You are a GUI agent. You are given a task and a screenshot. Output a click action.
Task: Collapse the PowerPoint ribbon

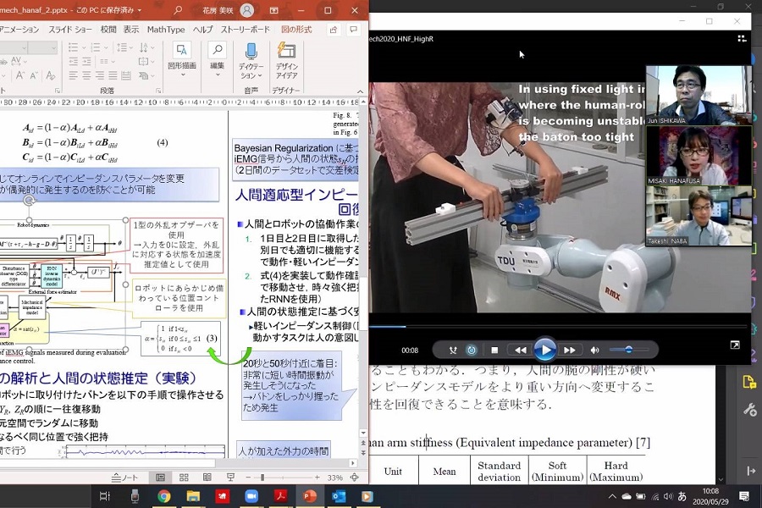pos(360,91)
